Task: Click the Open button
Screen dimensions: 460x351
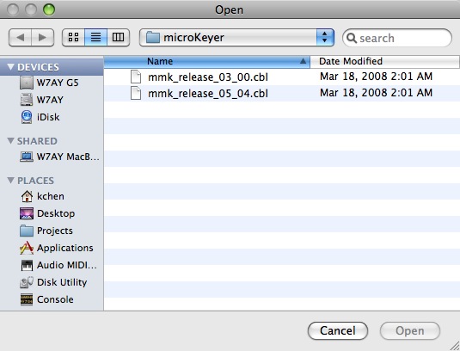Action: (x=410, y=330)
